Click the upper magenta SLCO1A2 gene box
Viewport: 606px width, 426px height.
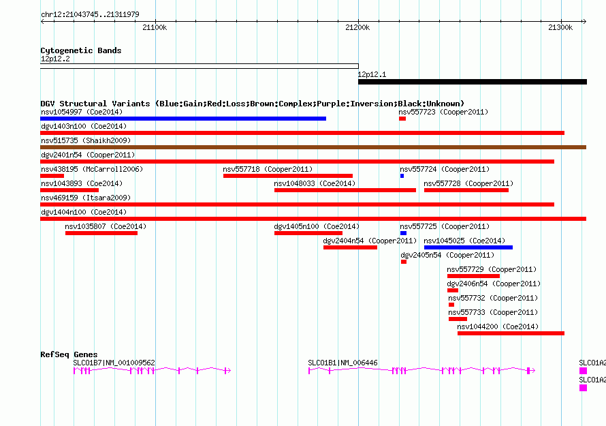(584, 371)
